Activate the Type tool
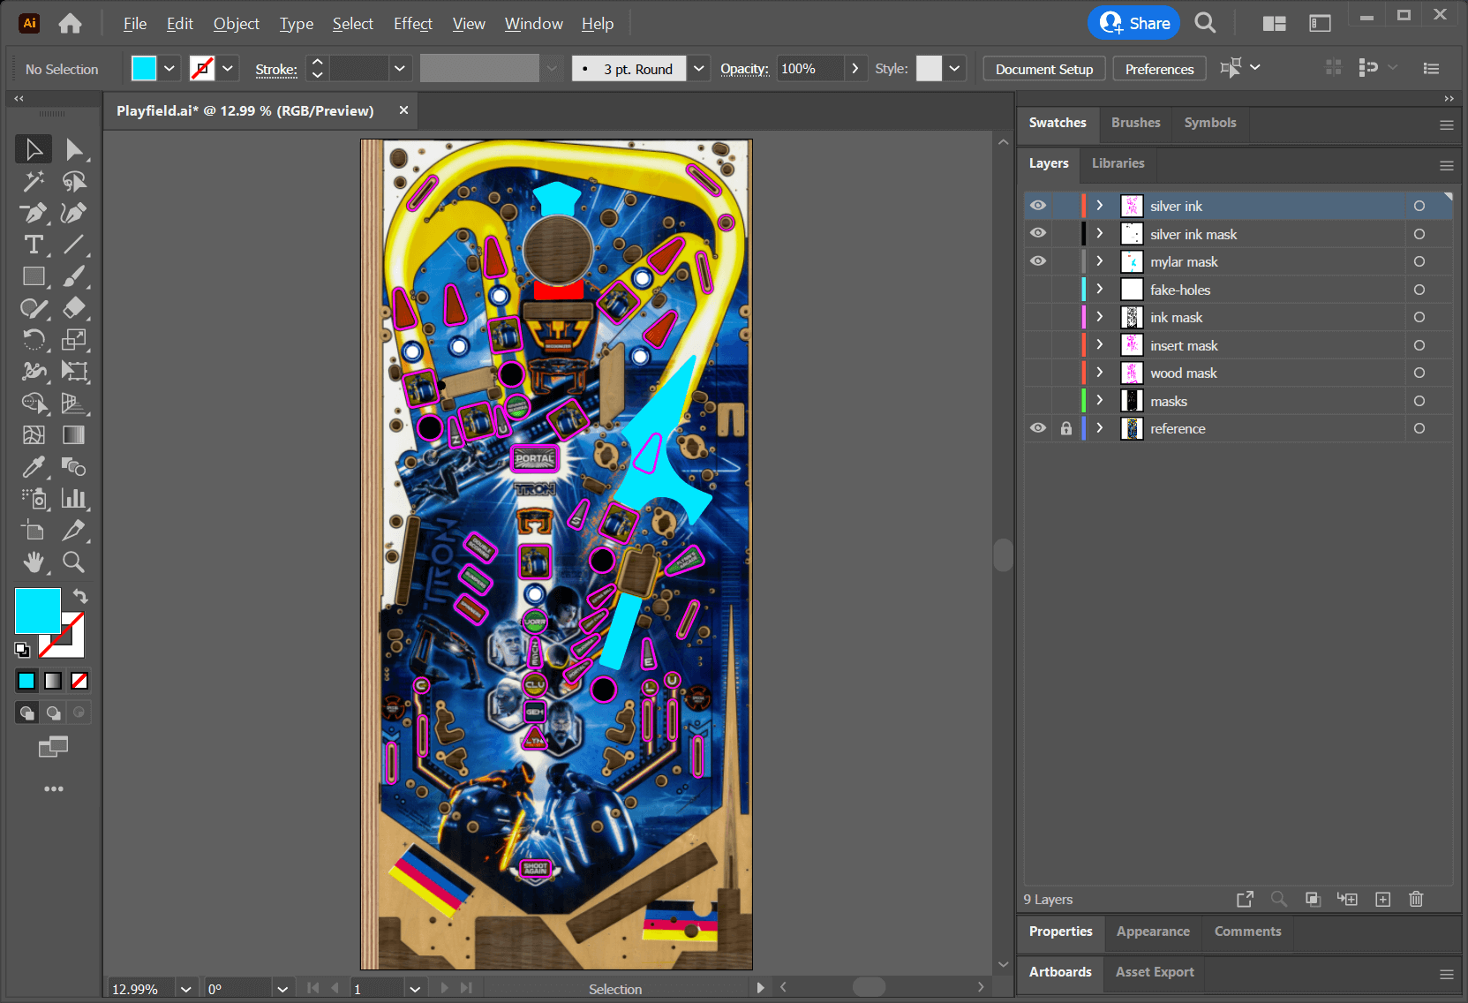Viewport: 1468px width, 1003px height. 34,245
